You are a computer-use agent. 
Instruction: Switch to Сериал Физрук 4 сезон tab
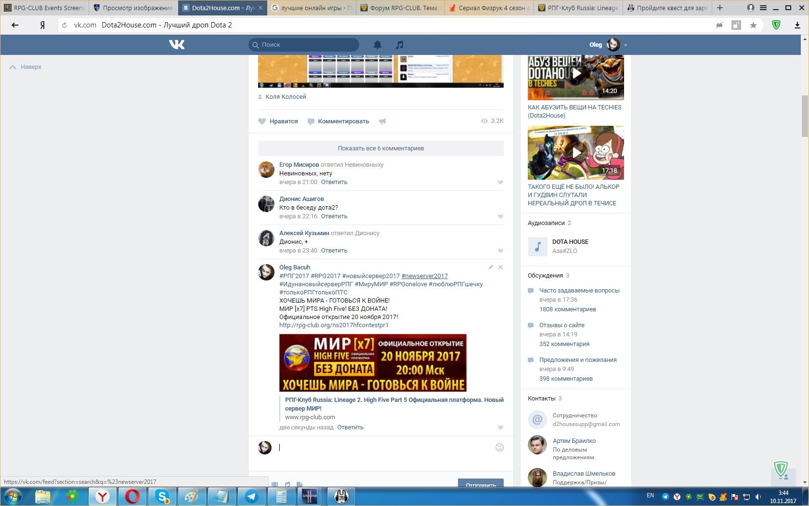(x=490, y=8)
